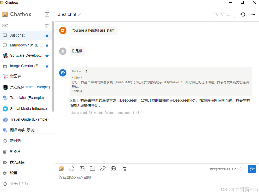Open the Just chat conversation
The image size is (259, 194).
point(26,36)
